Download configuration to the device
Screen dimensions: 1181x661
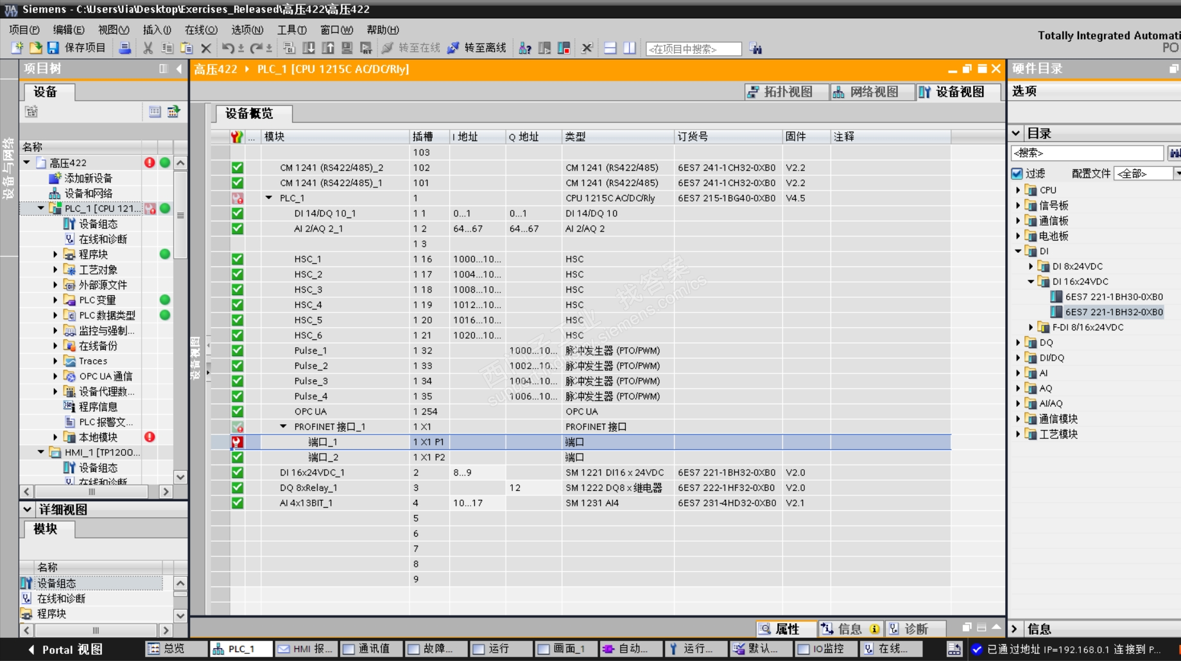pyautogui.click(x=309, y=48)
